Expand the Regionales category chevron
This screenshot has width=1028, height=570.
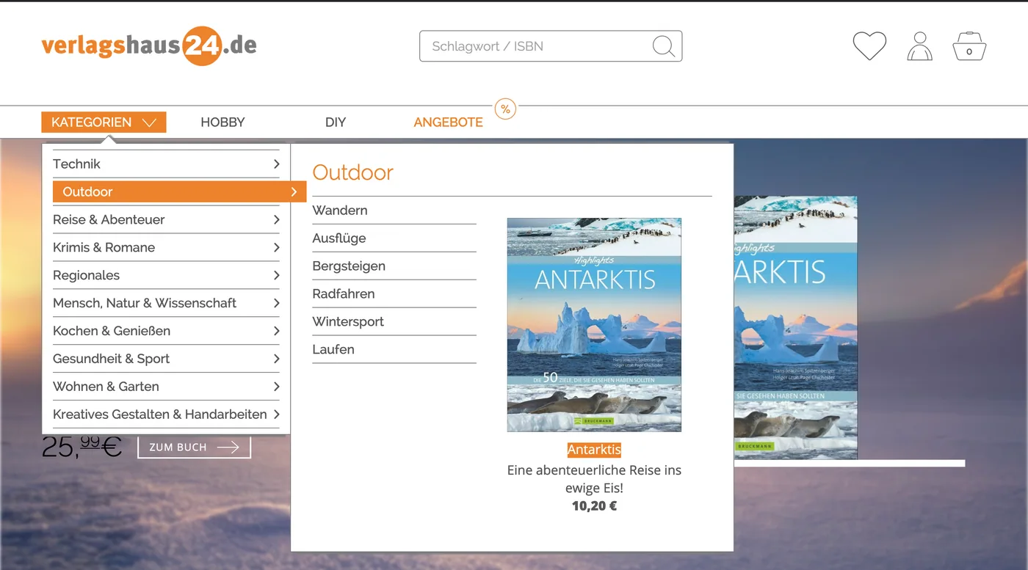pos(276,276)
